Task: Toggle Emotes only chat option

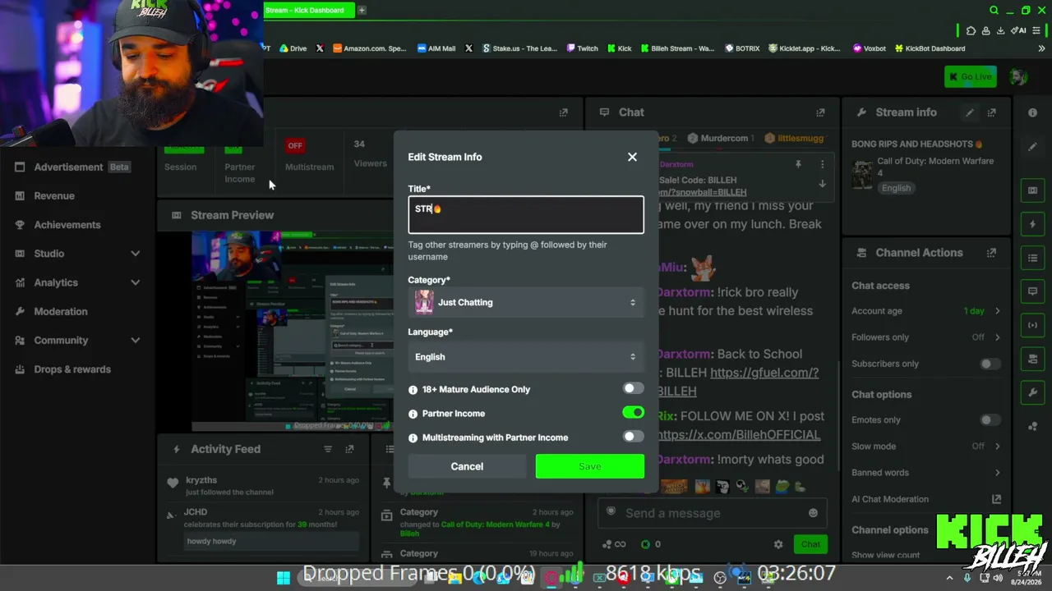Action: [990, 419]
